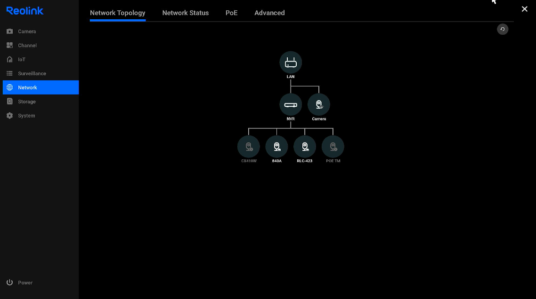Open the Network Status tab

click(185, 13)
